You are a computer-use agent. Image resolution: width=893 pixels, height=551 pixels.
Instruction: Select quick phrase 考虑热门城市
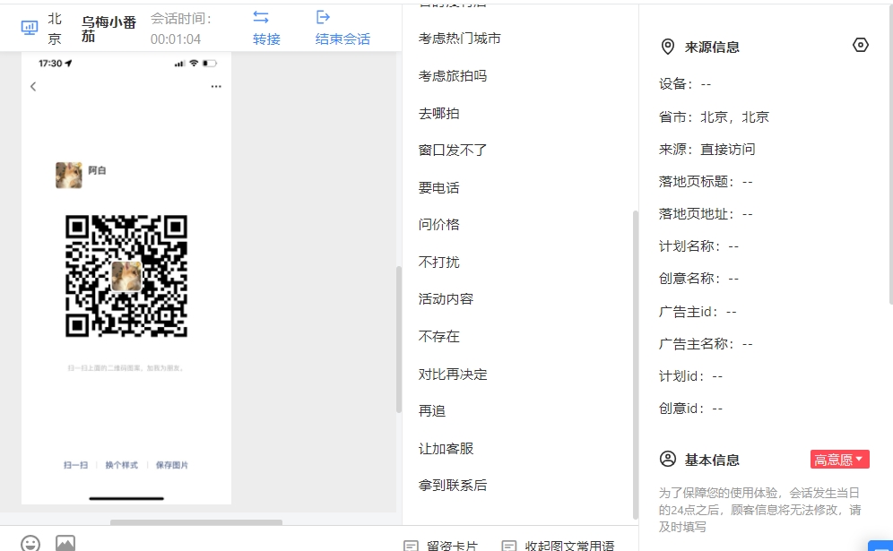pyautogui.click(x=460, y=39)
